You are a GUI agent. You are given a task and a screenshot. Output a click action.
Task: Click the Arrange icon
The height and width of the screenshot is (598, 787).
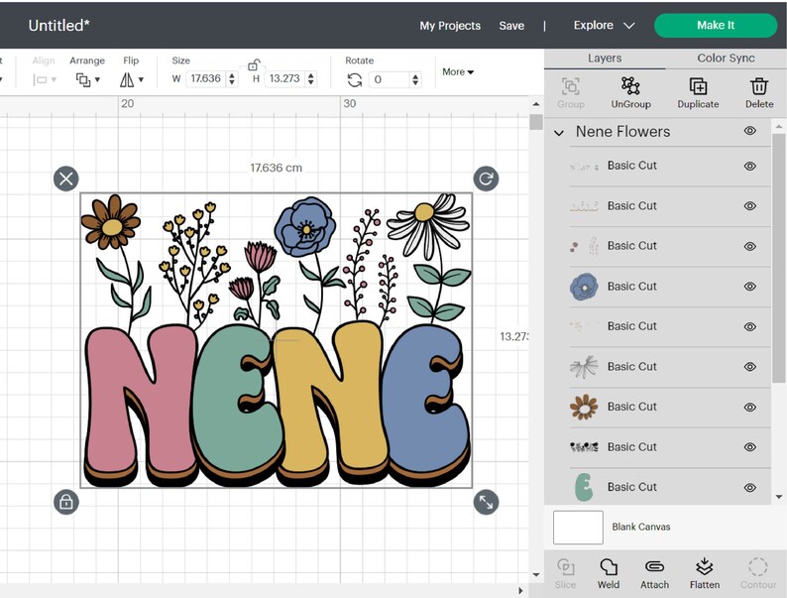(83, 79)
